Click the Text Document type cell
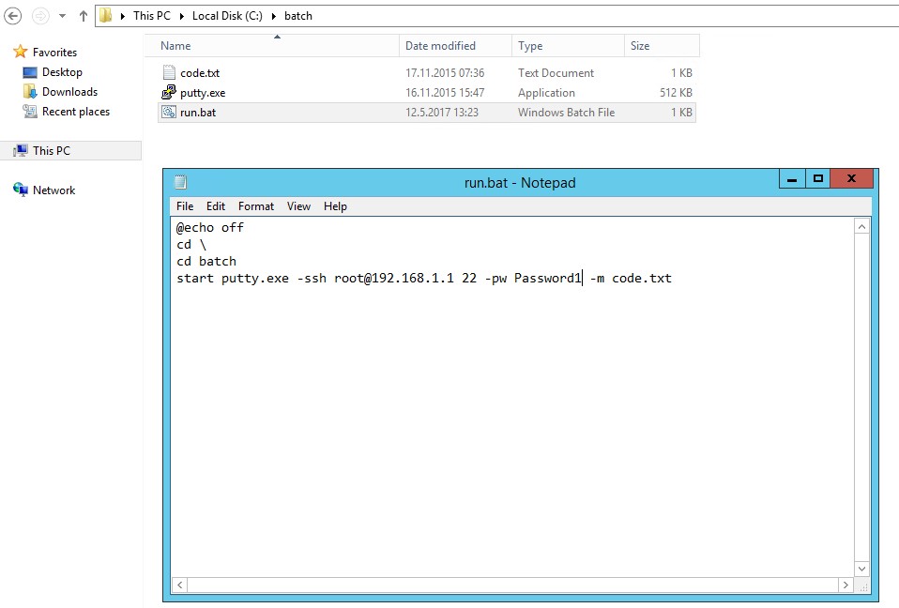The width and height of the screenshot is (899, 608). pos(556,73)
